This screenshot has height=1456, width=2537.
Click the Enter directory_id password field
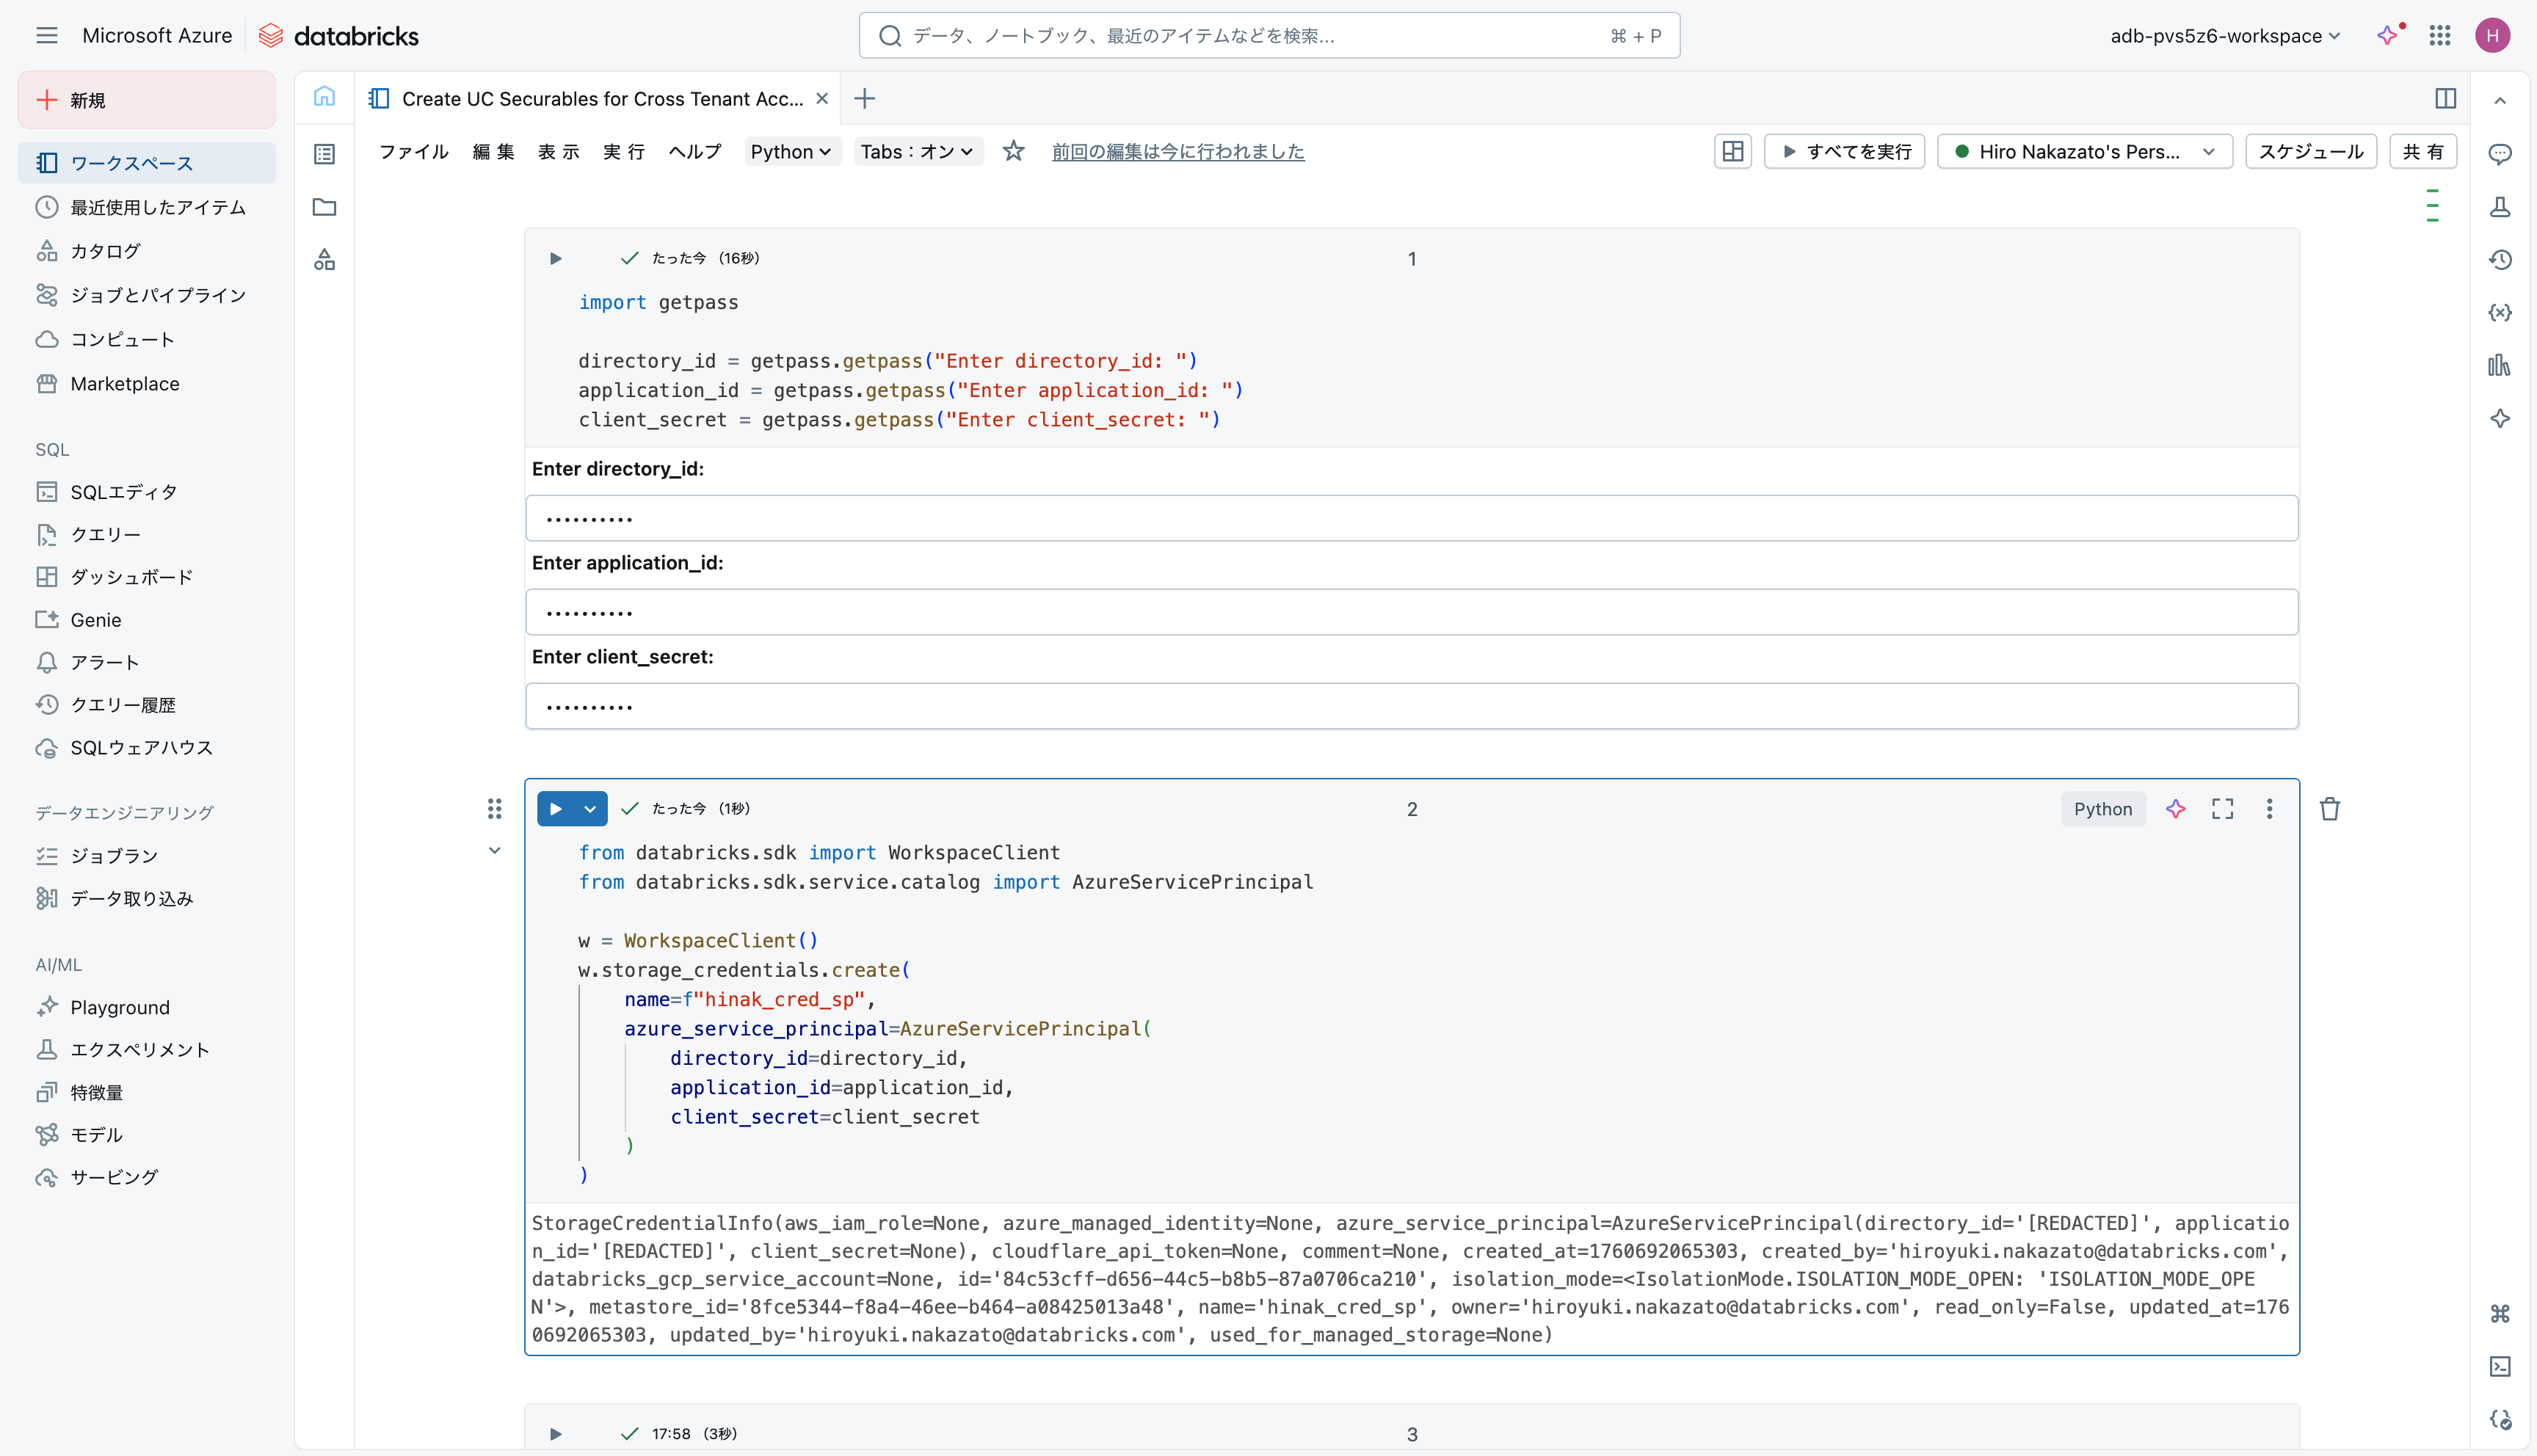pos(1411,518)
